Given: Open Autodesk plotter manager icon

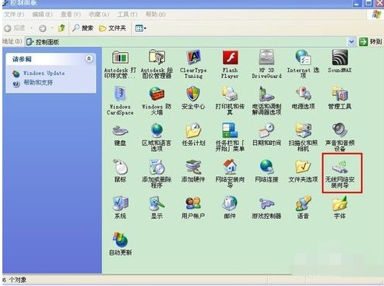Looking at the screenshot, I should [x=157, y=57].
